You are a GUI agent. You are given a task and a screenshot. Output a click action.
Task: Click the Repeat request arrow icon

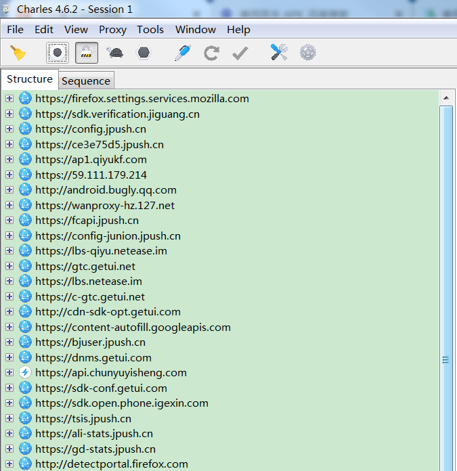(211, 53)
